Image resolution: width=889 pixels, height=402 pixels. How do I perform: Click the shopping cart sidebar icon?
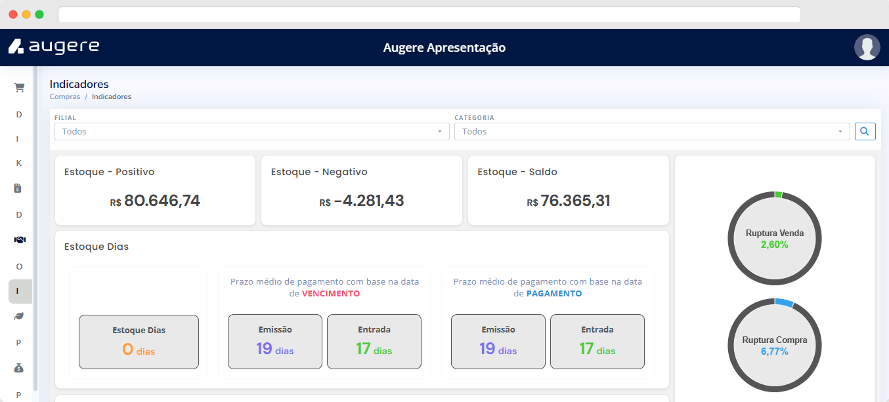tap(19, 87)
